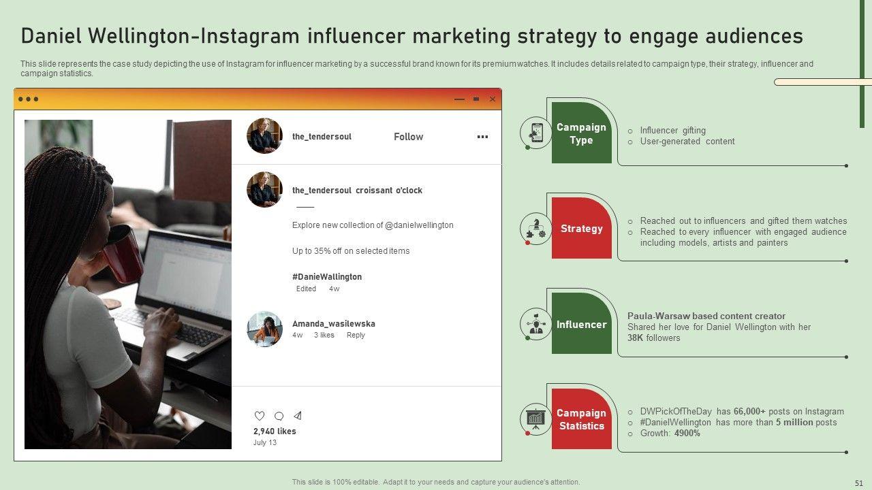Image resolution: width=872 pixels, height=490 pixels.
Task: Open the post photo of woman with laptop
Action: pyautogui.click(x=128, y=284)
